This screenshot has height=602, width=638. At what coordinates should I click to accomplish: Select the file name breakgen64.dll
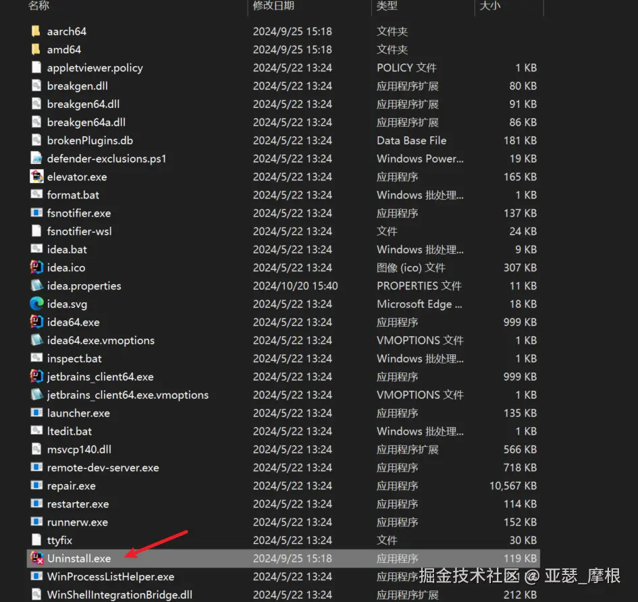(x=84, y=104)
